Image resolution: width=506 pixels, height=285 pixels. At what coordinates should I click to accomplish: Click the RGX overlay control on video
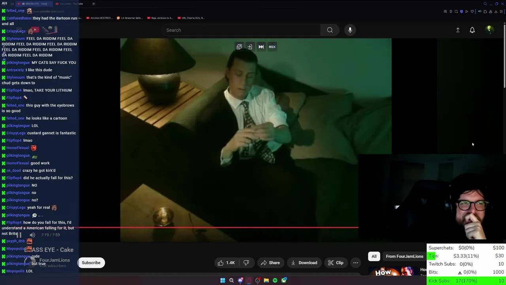[x=272, y=47]
